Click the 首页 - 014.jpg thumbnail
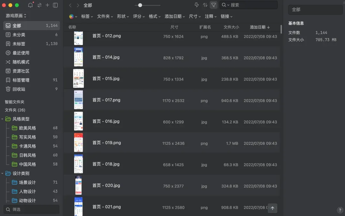This screenshot has height=216, width=345. [78, 57]
